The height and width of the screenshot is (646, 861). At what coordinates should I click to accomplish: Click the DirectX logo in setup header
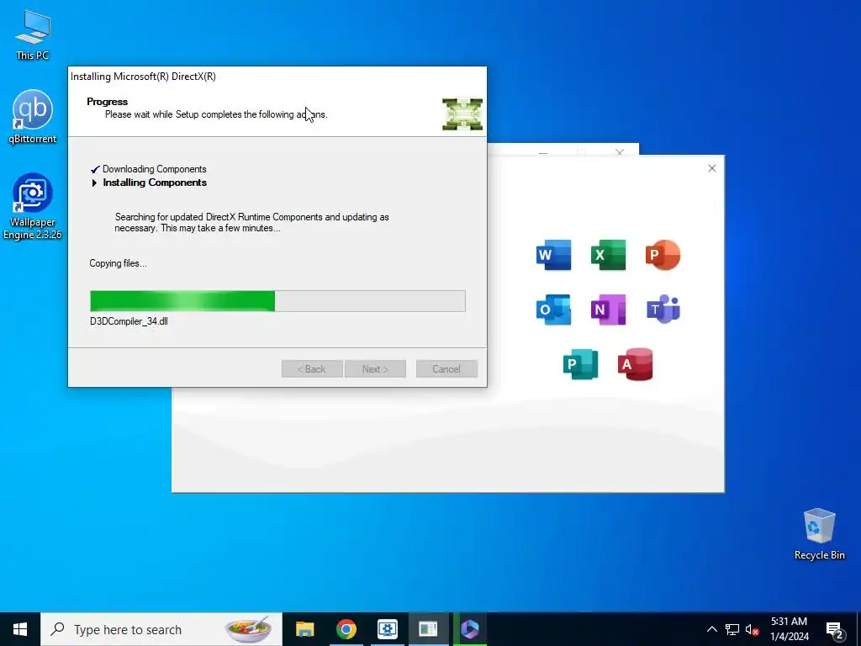462,114
